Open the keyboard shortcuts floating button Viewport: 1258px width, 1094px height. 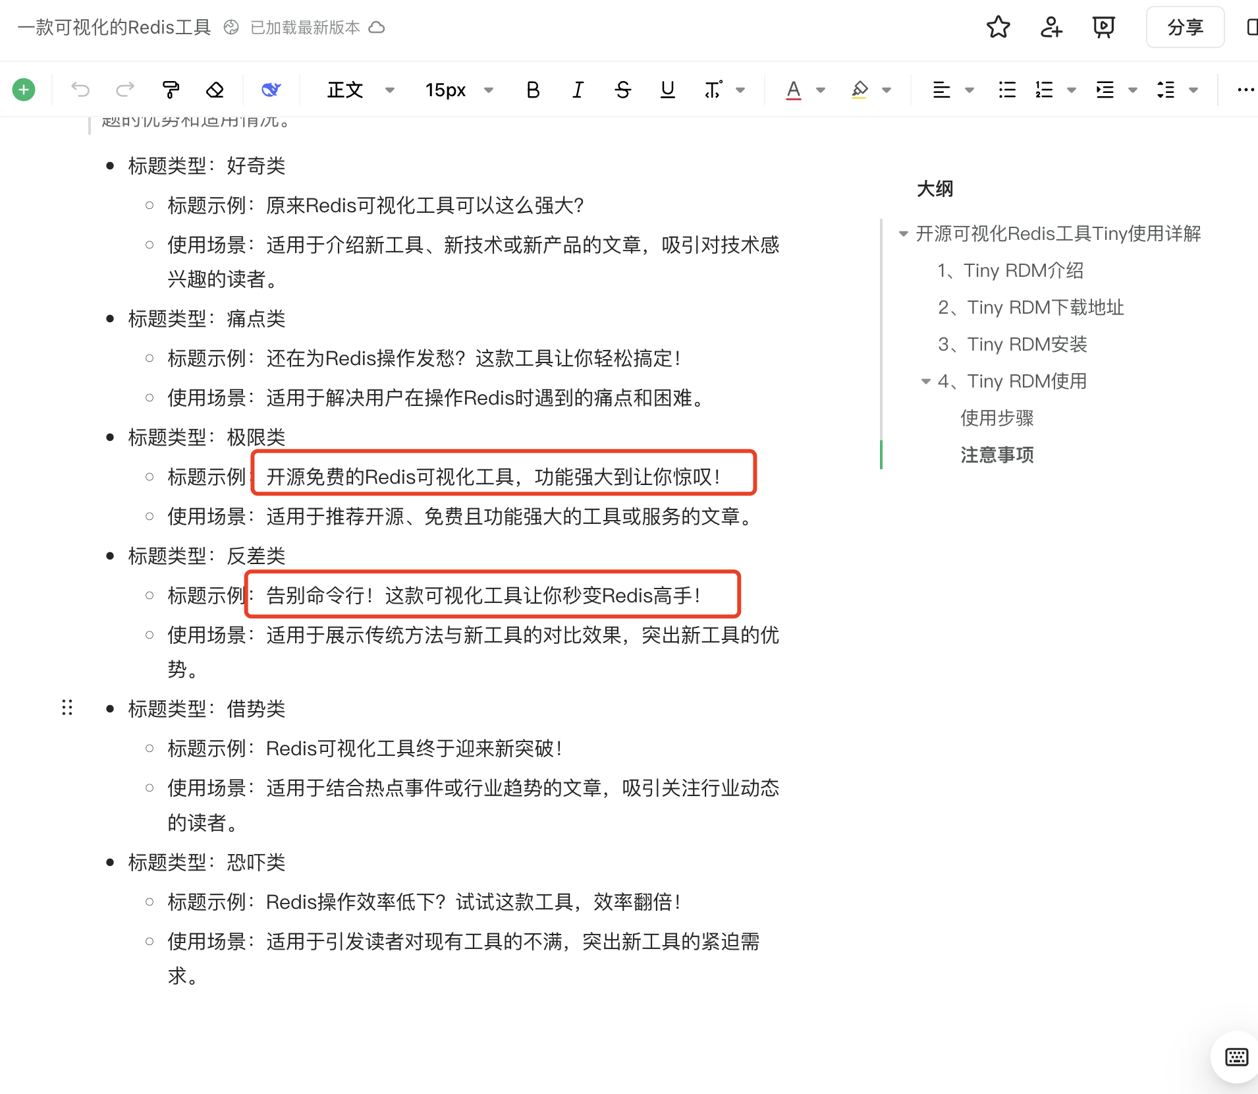pyautogui.click(x=1236, y=1057)
